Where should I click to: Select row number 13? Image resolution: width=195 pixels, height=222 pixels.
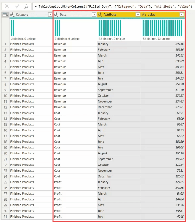[x=5, y=113]
